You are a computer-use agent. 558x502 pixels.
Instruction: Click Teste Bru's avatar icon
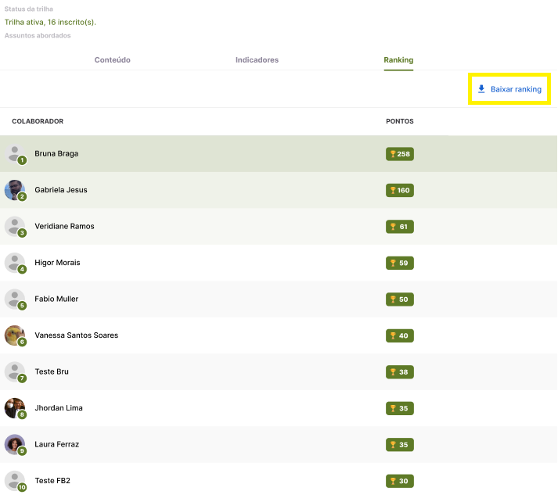click(x=15, y=372)
